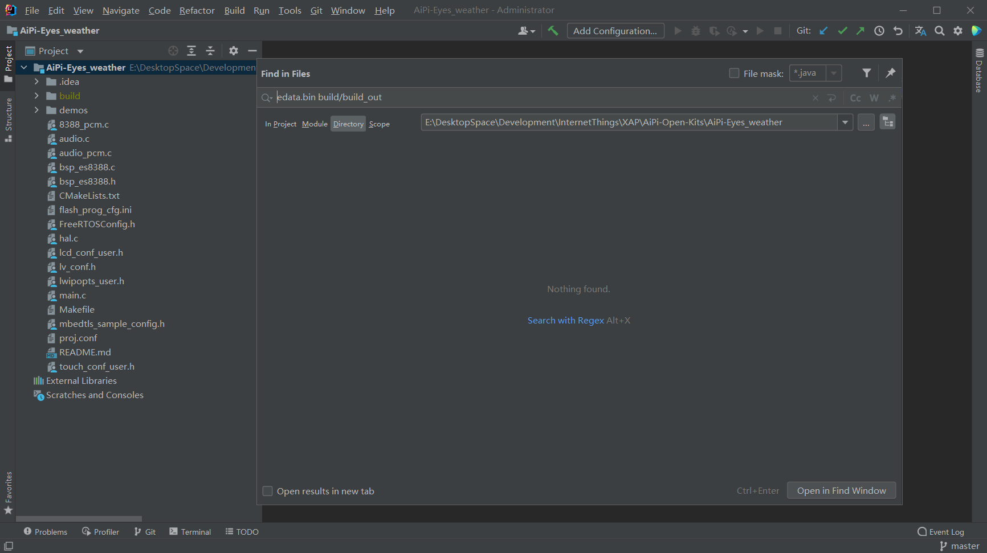Open Project panel options gear
Image resolution: width=987 pixels, height=553 pixels.
pyautogui.click(x=234, y=51)
